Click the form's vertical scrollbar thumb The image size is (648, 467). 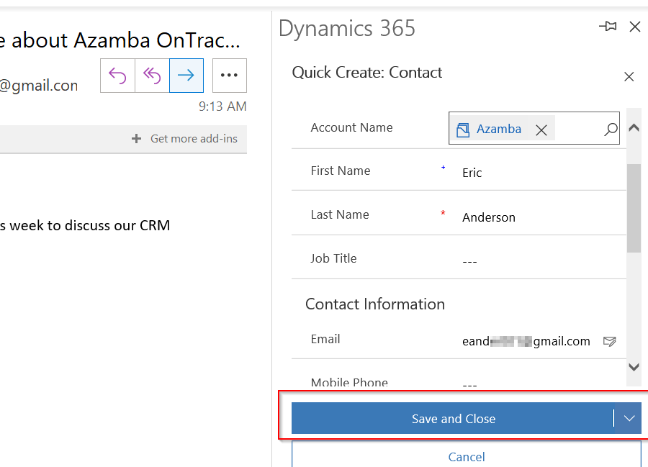634,208
